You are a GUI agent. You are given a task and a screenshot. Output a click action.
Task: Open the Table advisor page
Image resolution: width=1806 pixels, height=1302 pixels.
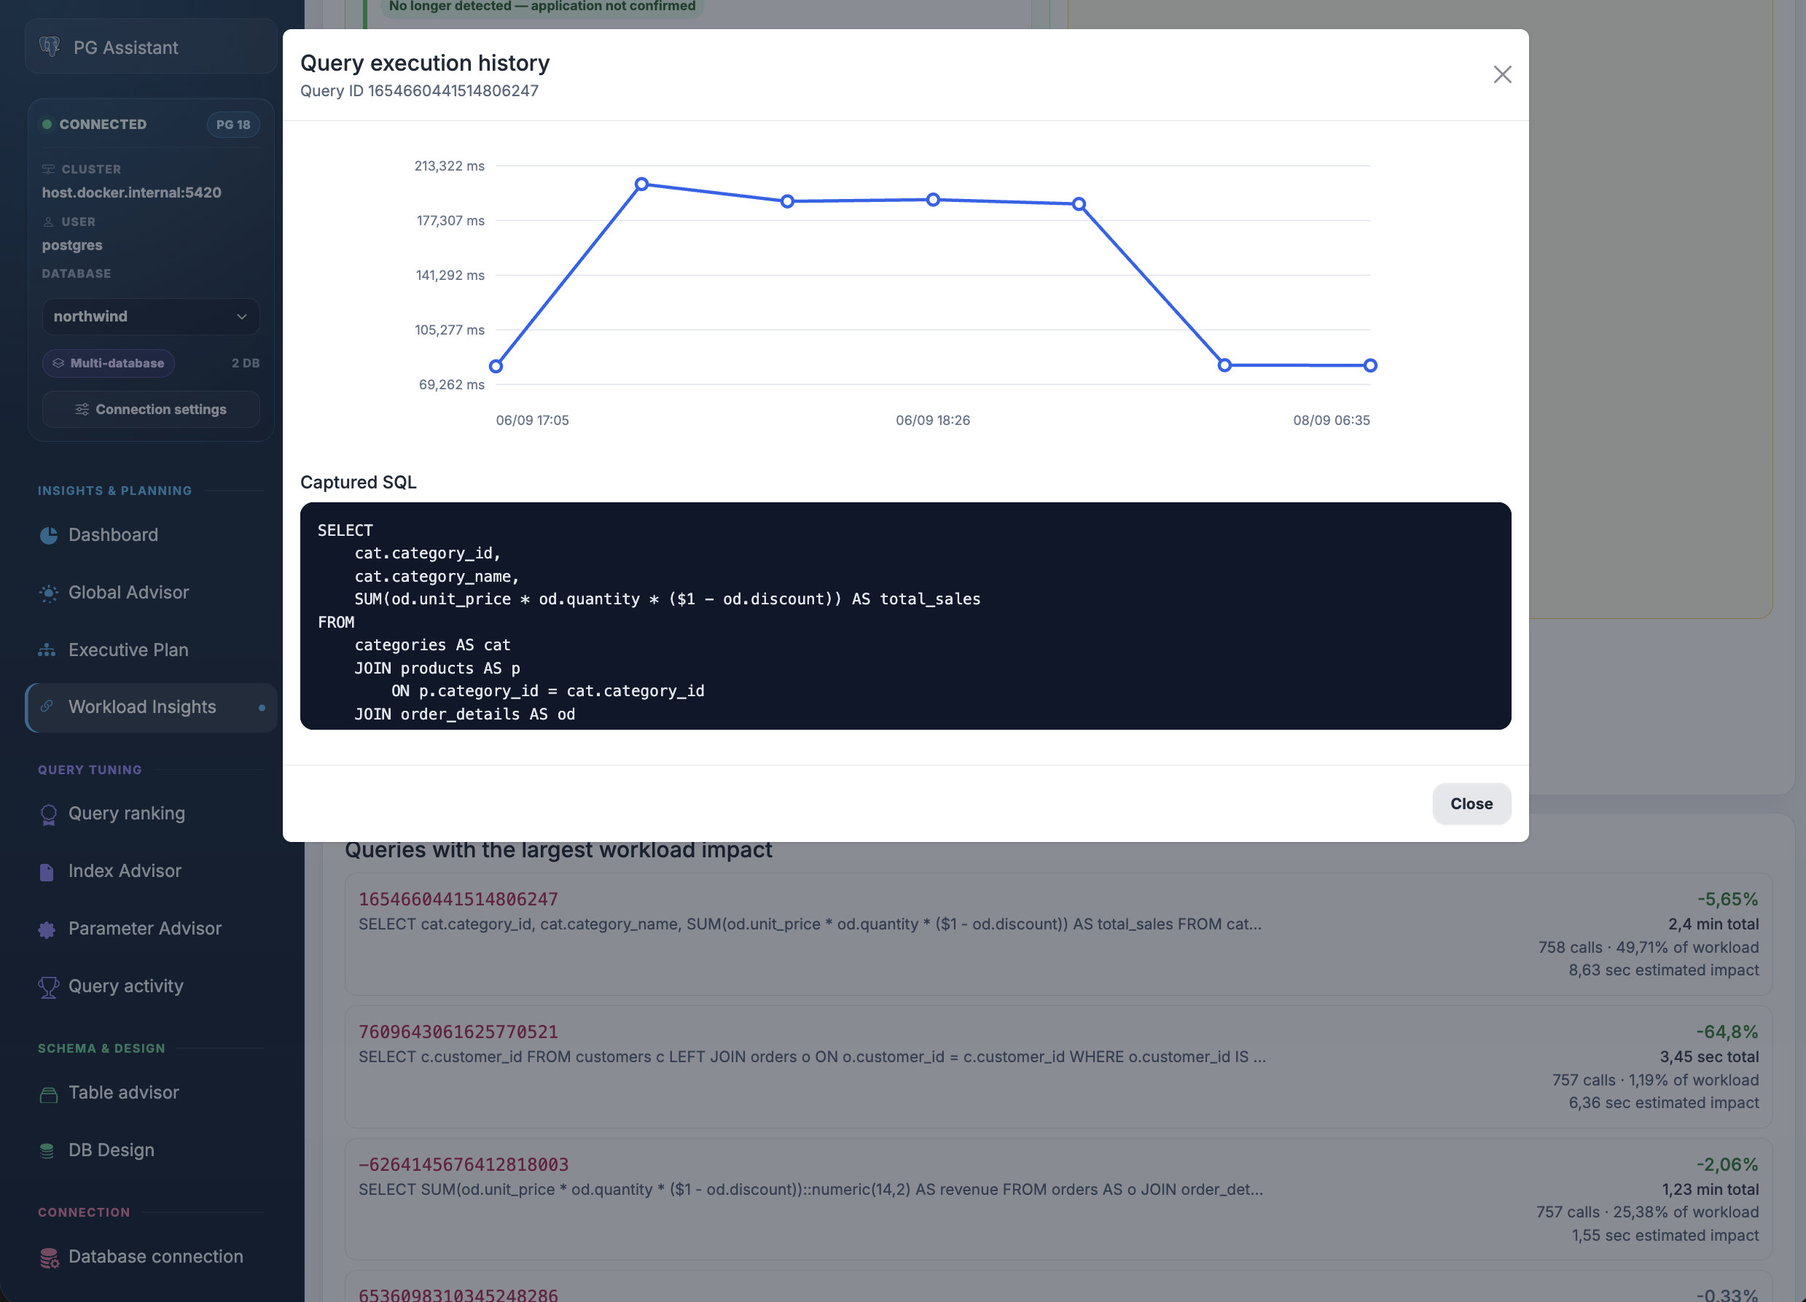point(150,1093)
